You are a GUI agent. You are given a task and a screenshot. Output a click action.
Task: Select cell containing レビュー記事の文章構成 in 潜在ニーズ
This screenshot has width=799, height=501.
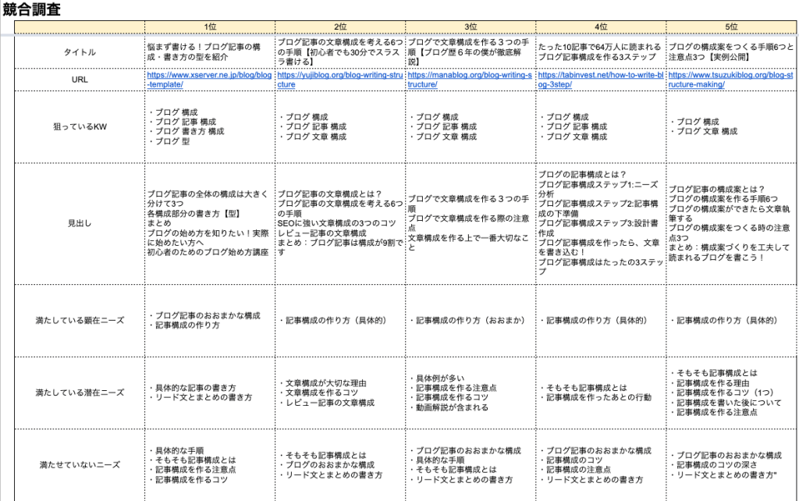[x=340, y=393]
